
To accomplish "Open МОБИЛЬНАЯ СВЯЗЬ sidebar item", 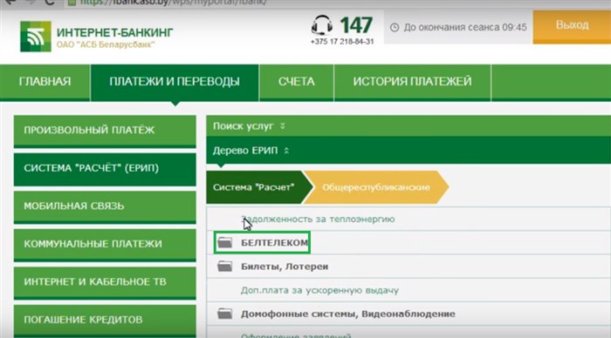I will coord(105,206).
